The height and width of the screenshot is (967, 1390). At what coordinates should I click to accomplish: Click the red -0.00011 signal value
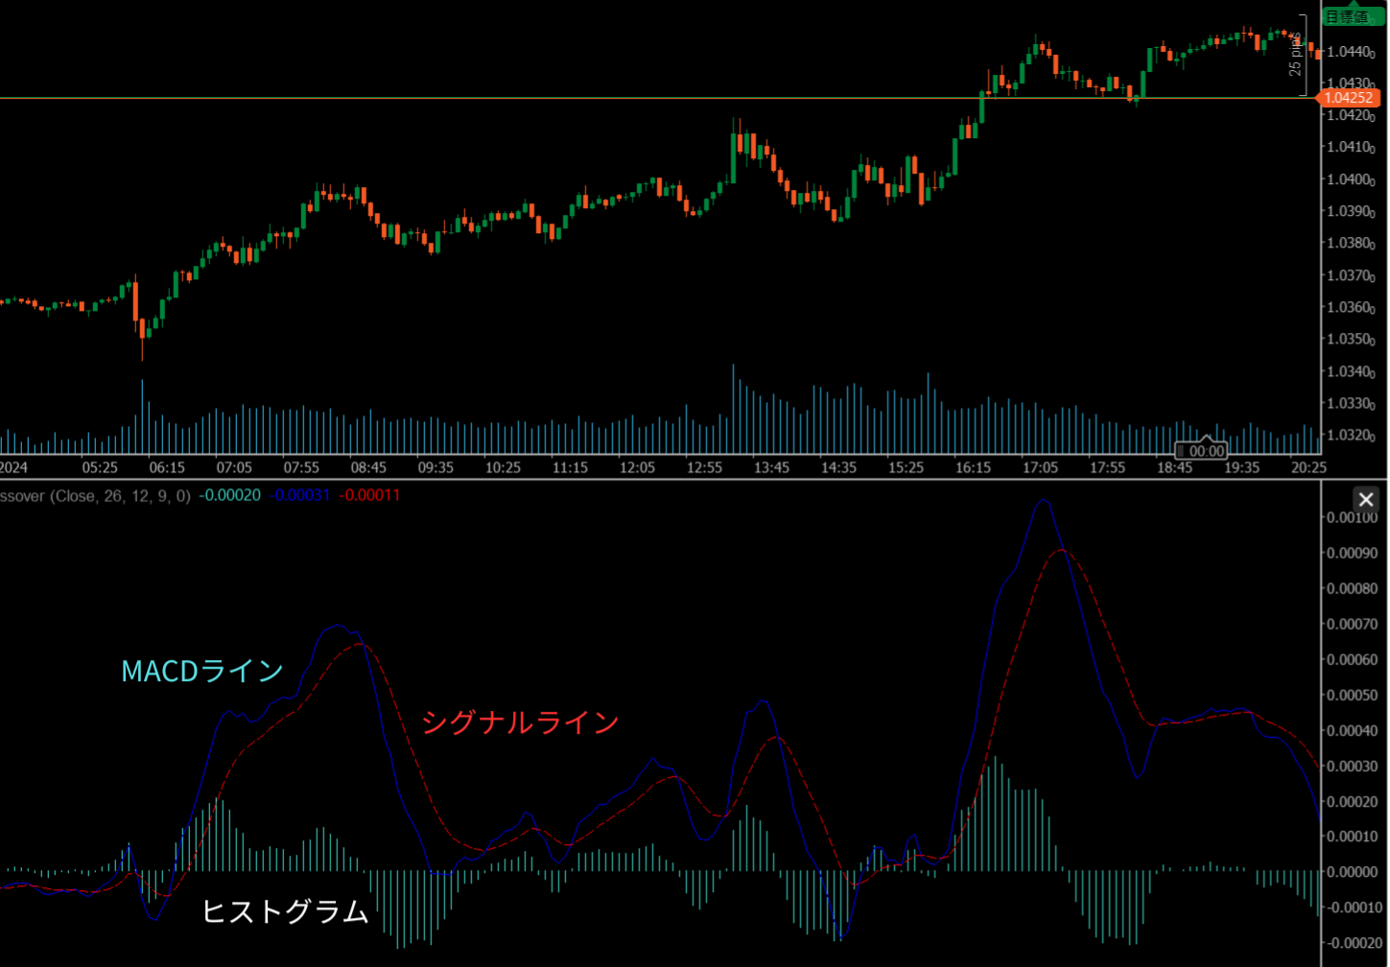(370, 496)
